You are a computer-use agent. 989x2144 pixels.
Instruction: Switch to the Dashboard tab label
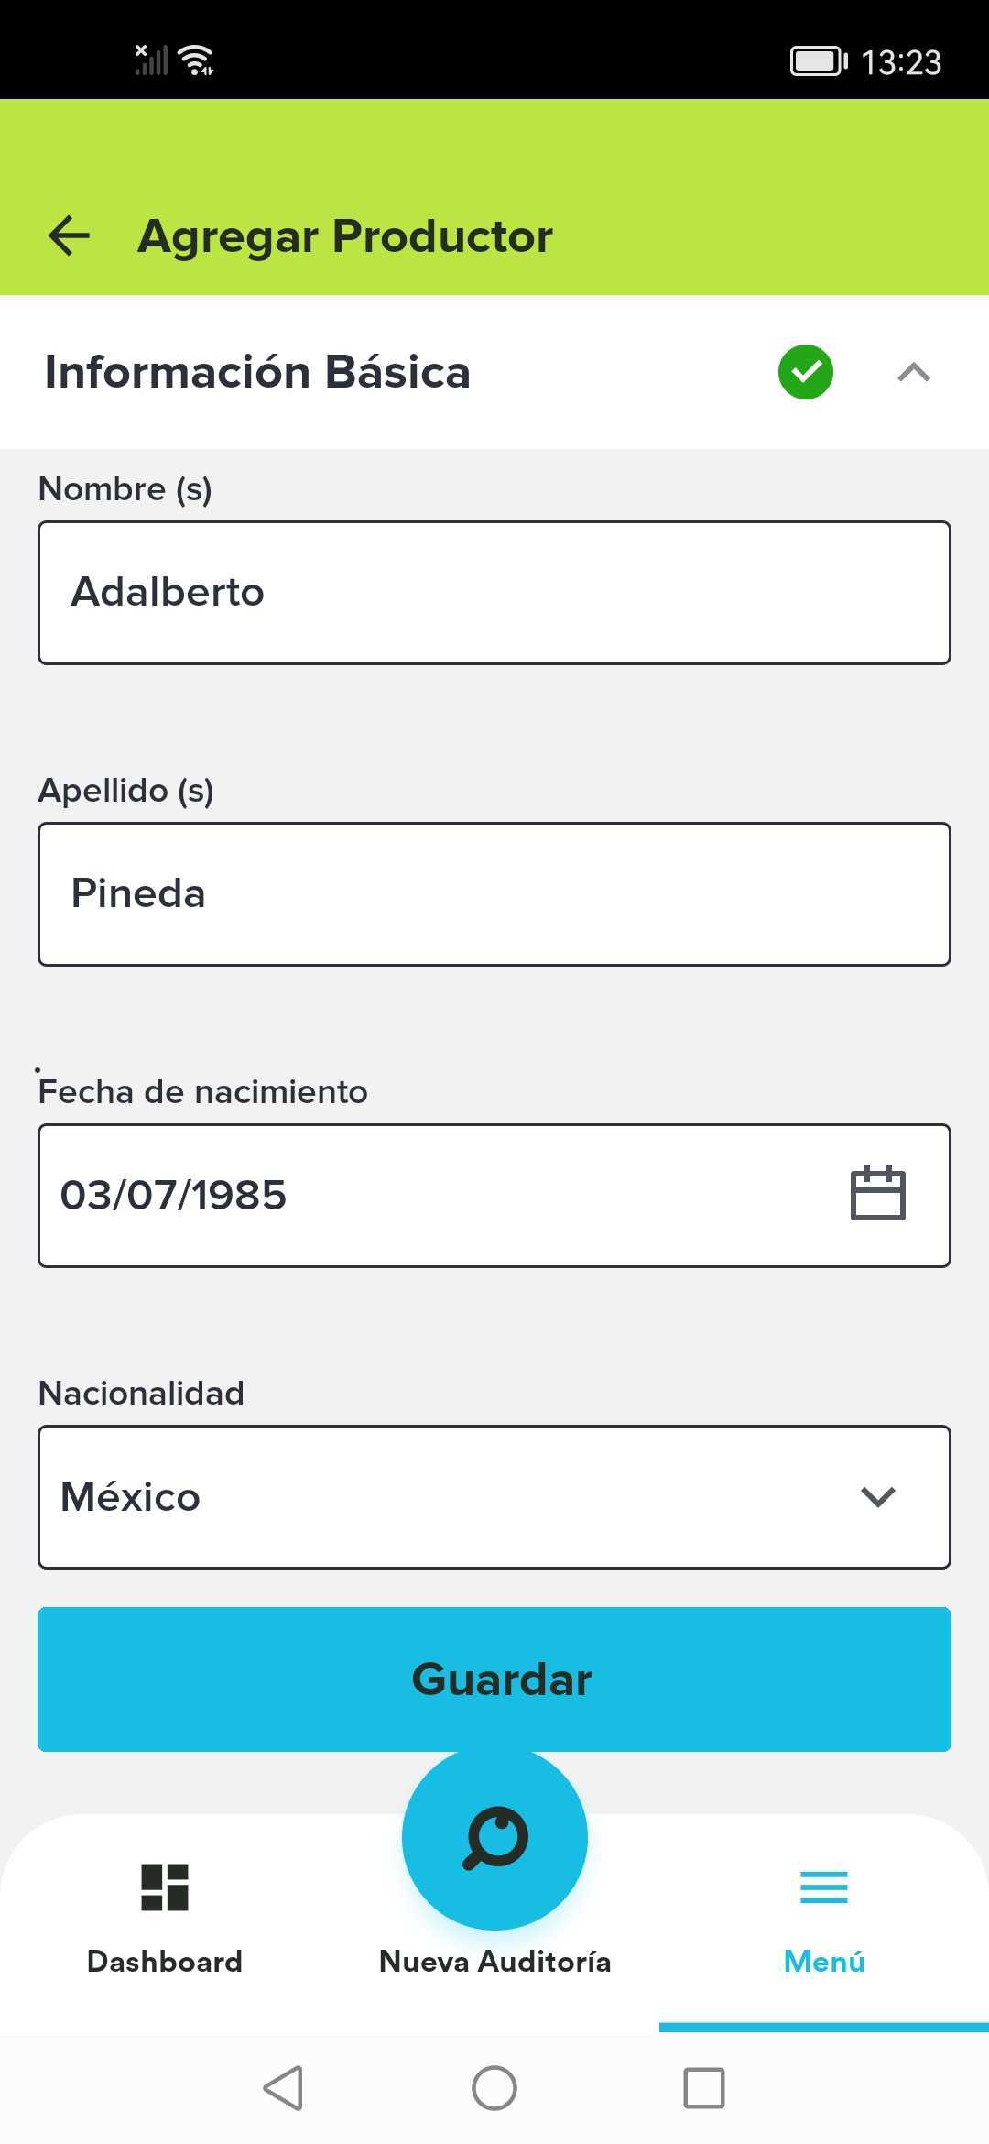[165, 1962]
